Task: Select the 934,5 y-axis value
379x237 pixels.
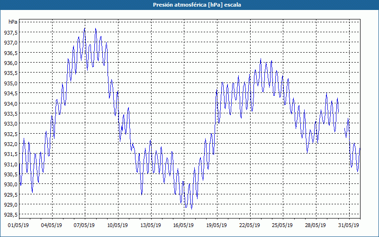Action: coord(10,93)
